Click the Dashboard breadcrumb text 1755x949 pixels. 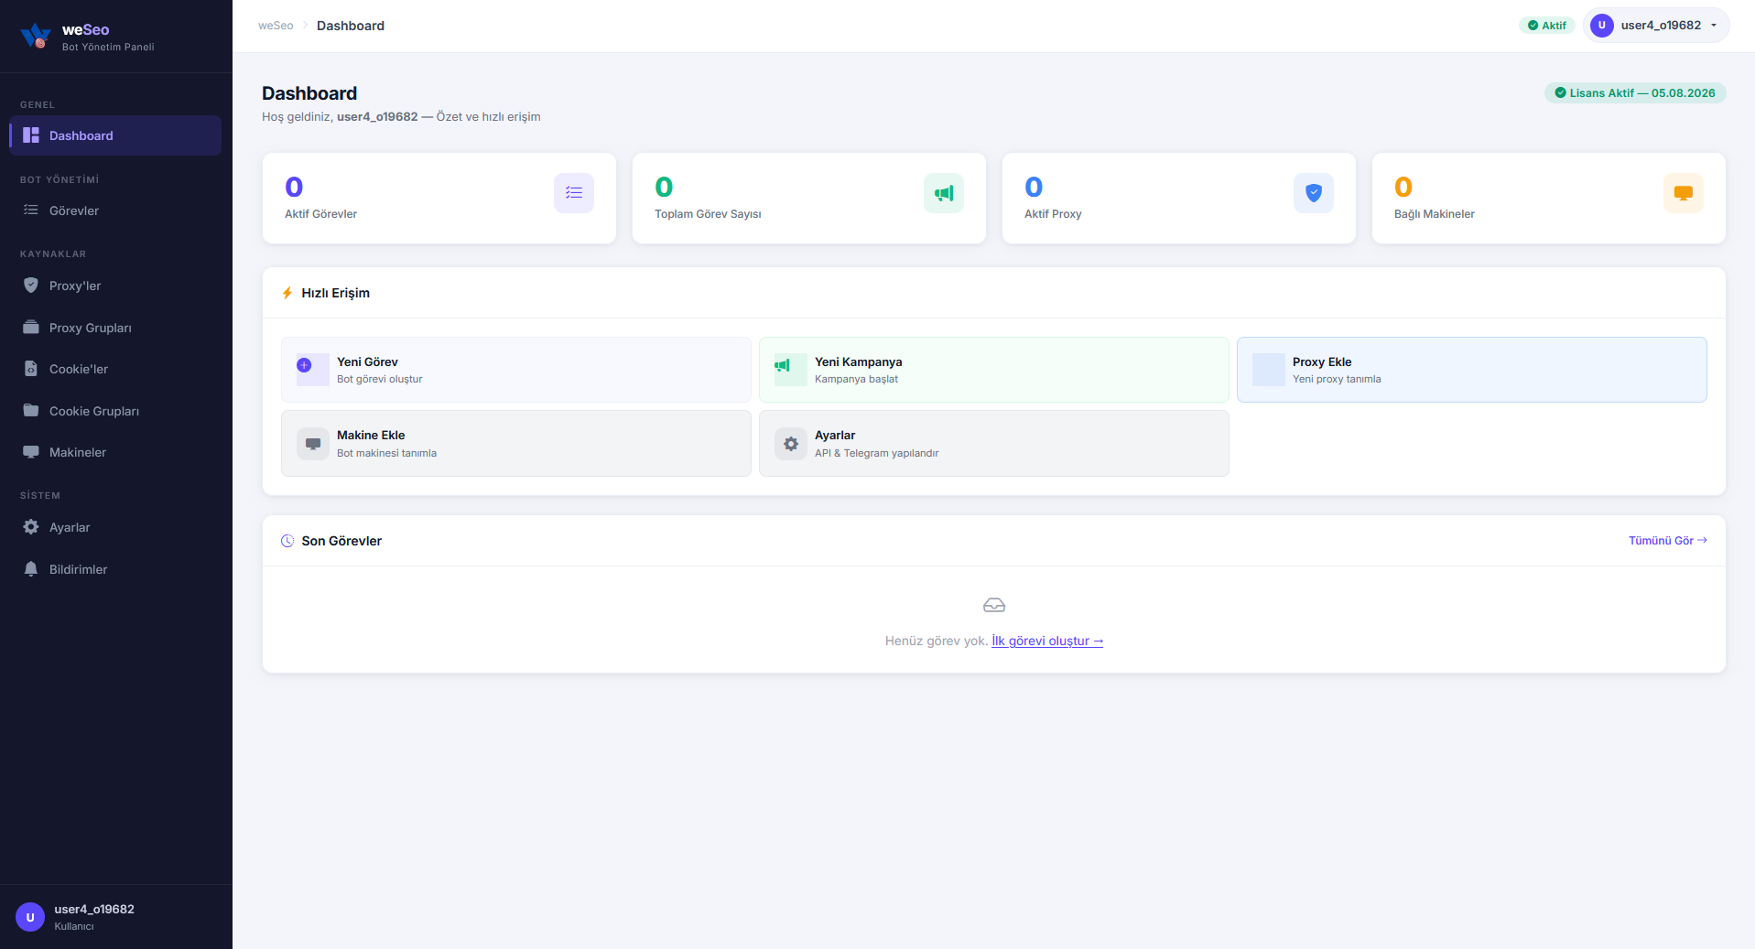351,26
